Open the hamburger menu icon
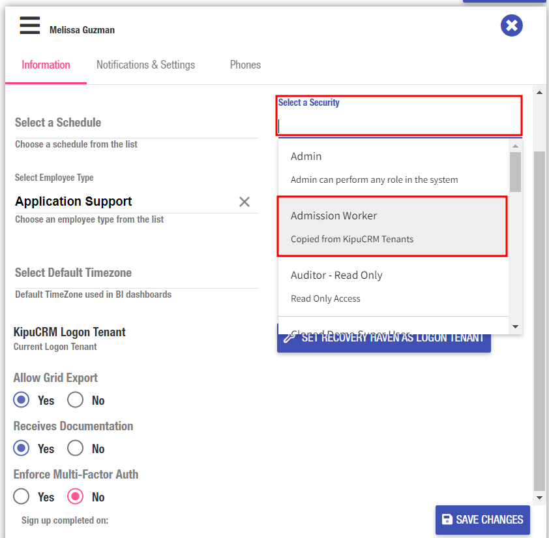The width and height of the screenshot is (549, 538). tap(30, 25)
